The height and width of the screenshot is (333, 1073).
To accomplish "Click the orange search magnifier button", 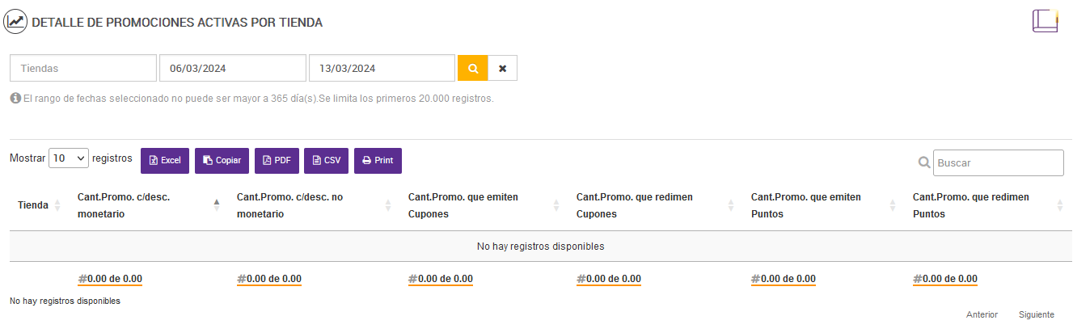I will click(473, 69).
